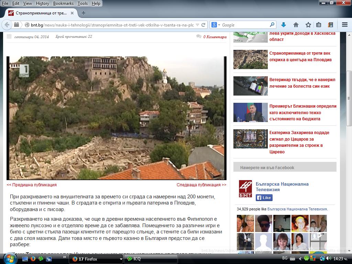Click the colorful add-on toolbar icon
This screenshot has width=352, height=264.
point(330,25)
